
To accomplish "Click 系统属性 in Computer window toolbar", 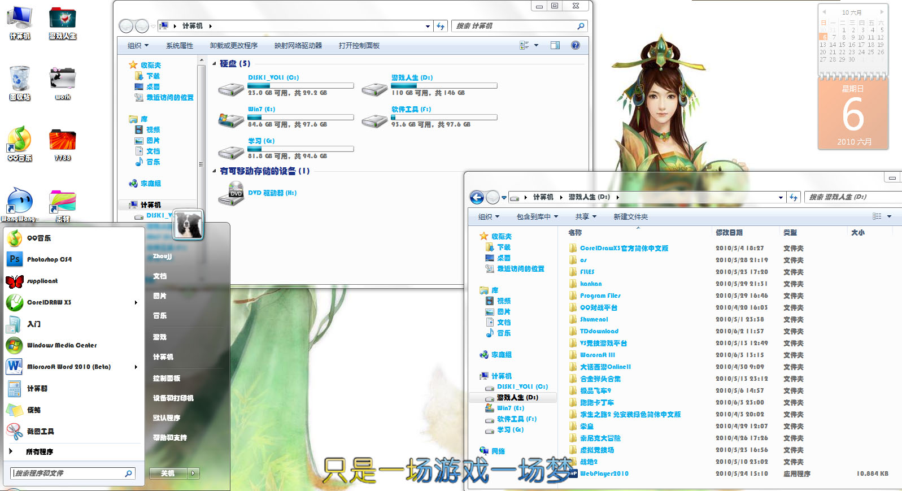I will tap(180, 45).
